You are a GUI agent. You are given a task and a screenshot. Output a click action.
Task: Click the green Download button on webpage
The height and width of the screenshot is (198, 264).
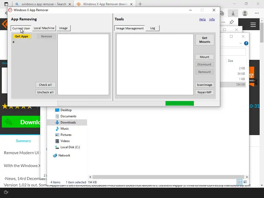click(21, 122)
